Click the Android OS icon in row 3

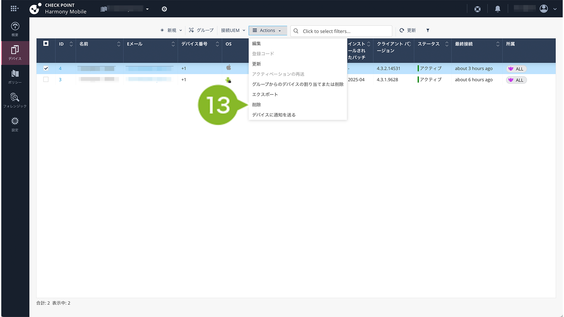pos(228,80)
